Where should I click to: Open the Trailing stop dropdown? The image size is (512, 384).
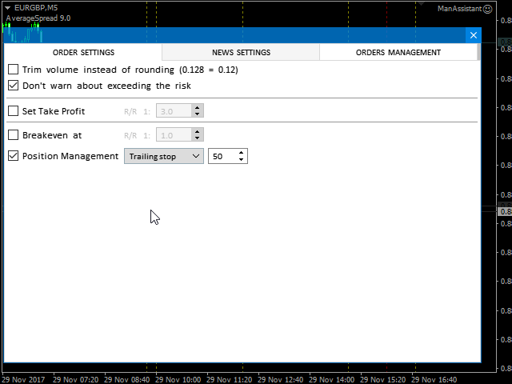(x=164, y=157)
